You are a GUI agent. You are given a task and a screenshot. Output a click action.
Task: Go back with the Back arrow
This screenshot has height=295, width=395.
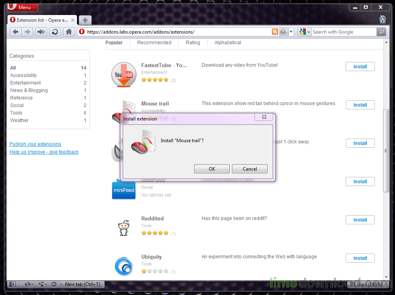[16, 32]
